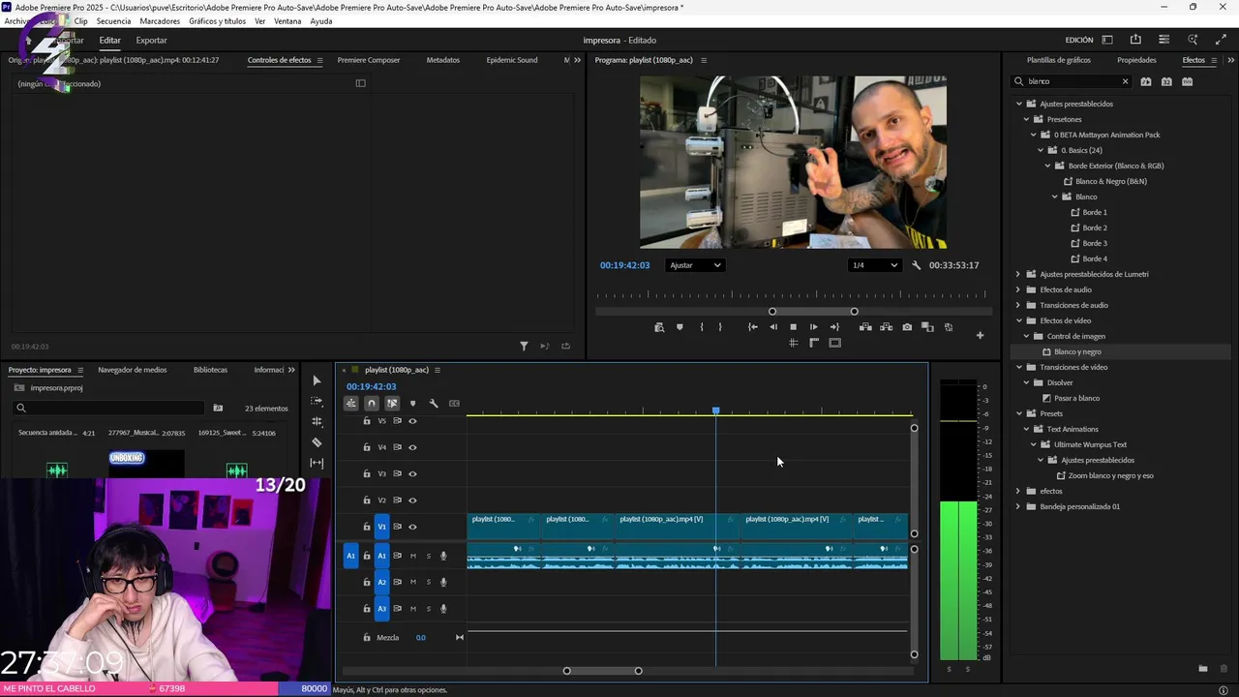Mark In point in program monitor

[702, 327]
